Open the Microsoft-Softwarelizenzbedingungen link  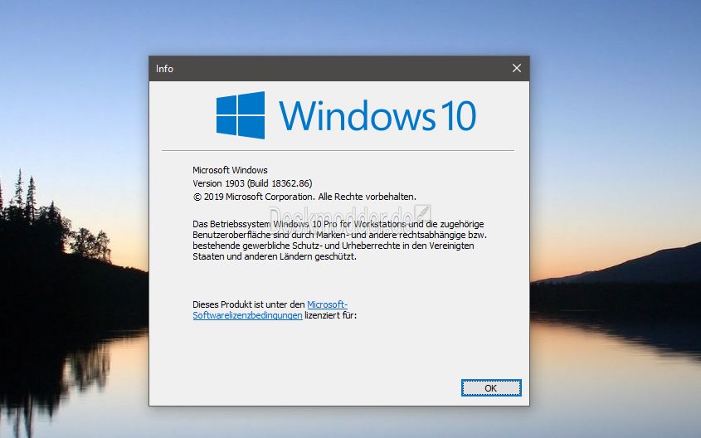click(247, 315)
